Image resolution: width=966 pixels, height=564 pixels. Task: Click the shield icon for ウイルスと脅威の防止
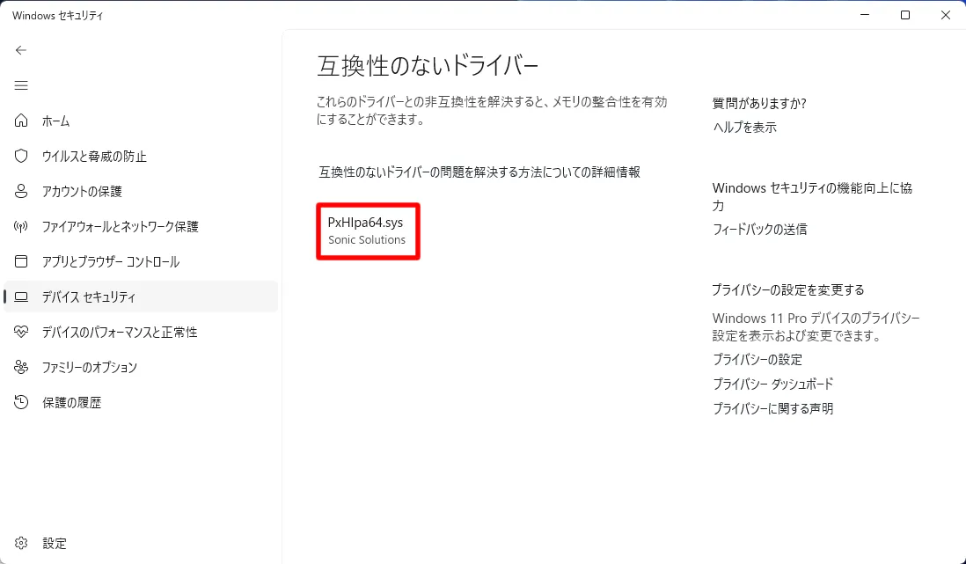tap(22, 156)
